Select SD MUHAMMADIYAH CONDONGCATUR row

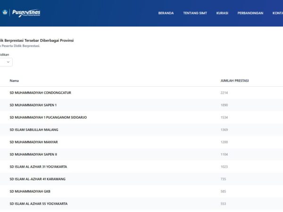tap(141, 93)
